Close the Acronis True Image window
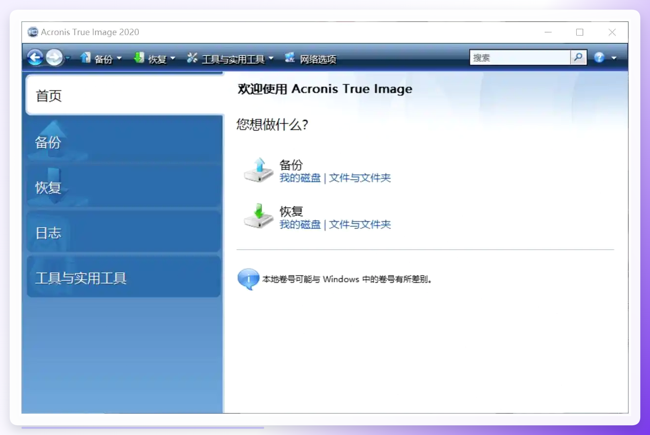The height and width of the screenshot is (435, 650). click(612, 32)
